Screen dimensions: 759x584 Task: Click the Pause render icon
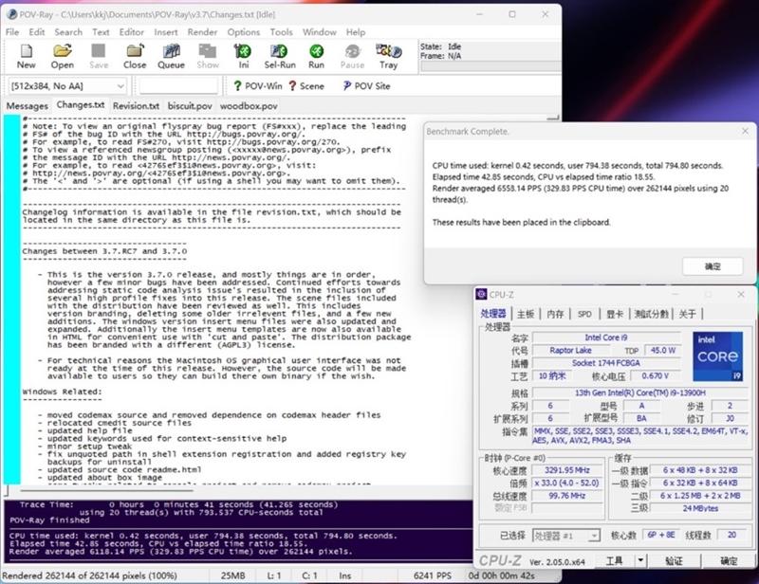[x=352, y=56]
